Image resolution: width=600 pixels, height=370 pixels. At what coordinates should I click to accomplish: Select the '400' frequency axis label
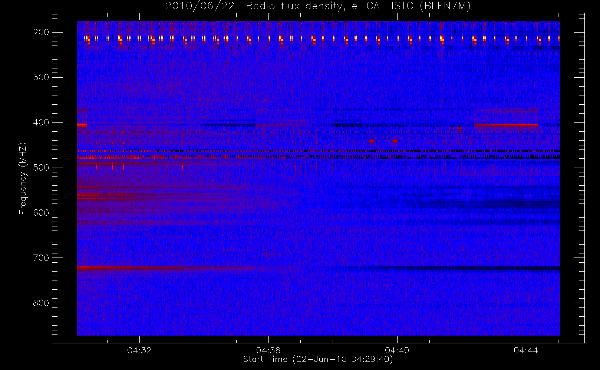(41, 122)
